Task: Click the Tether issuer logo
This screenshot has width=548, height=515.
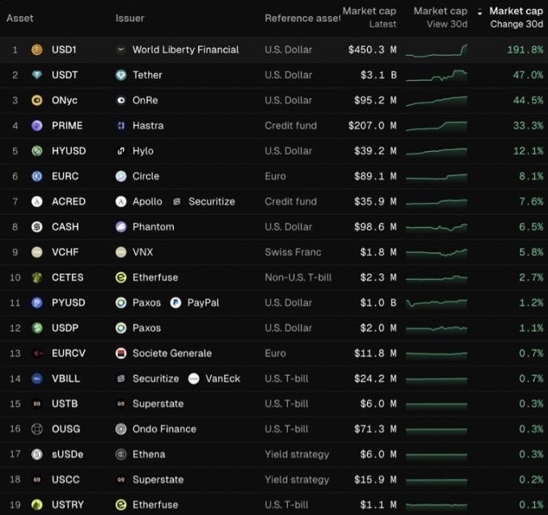Action: pyautogui.click(x=120, y=75)
